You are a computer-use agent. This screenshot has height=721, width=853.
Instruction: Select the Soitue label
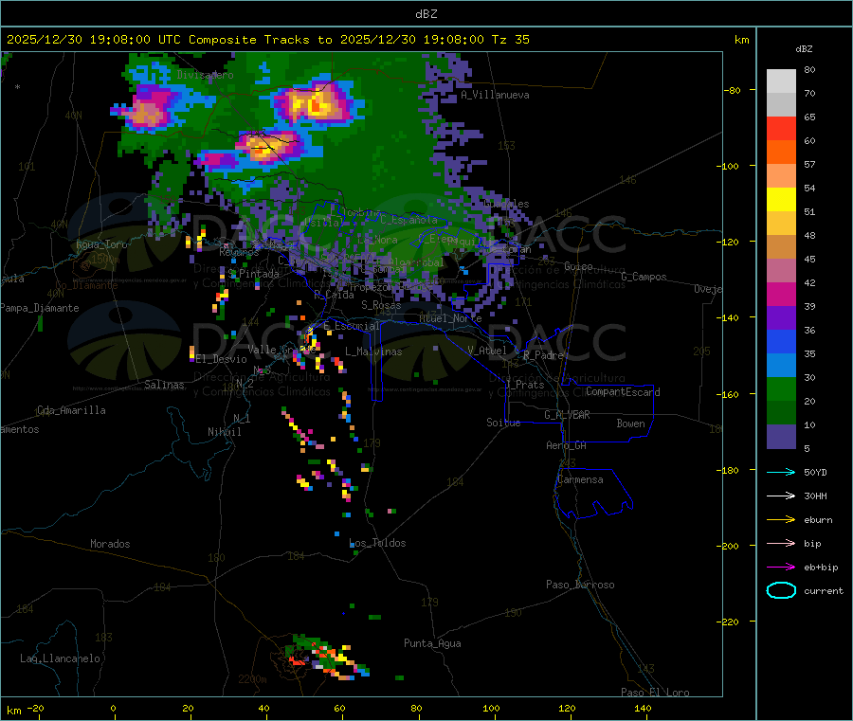(x=503, y=423)
